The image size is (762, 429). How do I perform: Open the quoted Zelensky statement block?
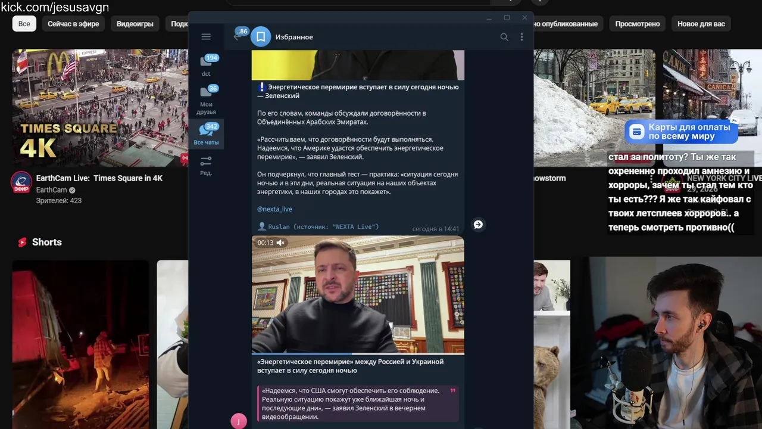coord(358,403)
